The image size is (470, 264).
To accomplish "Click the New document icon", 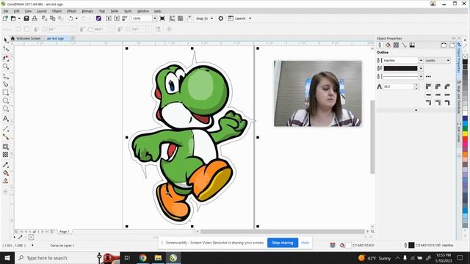I will pyautogui.click(x=5, y=18).
